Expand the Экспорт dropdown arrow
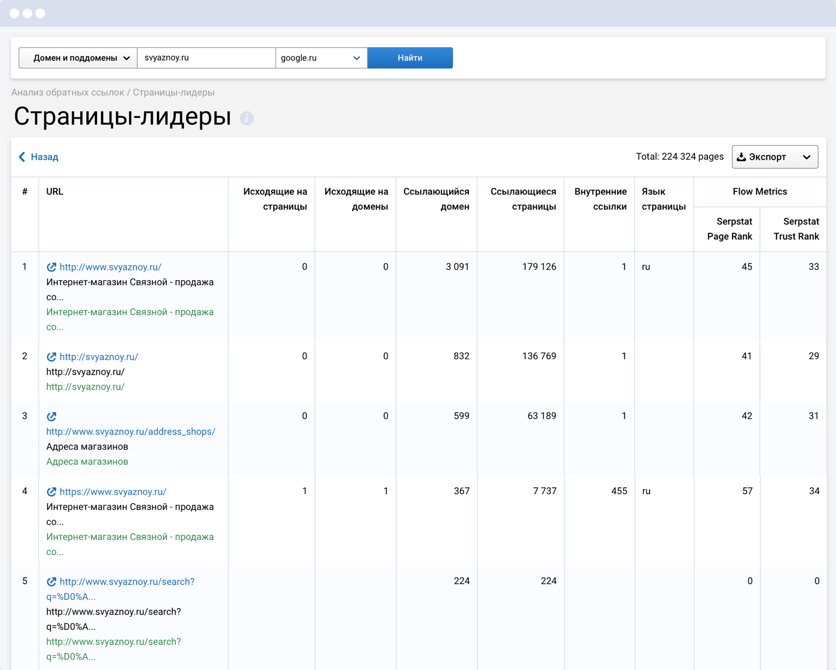Viewport: 836px width, 670px height. 807,157
